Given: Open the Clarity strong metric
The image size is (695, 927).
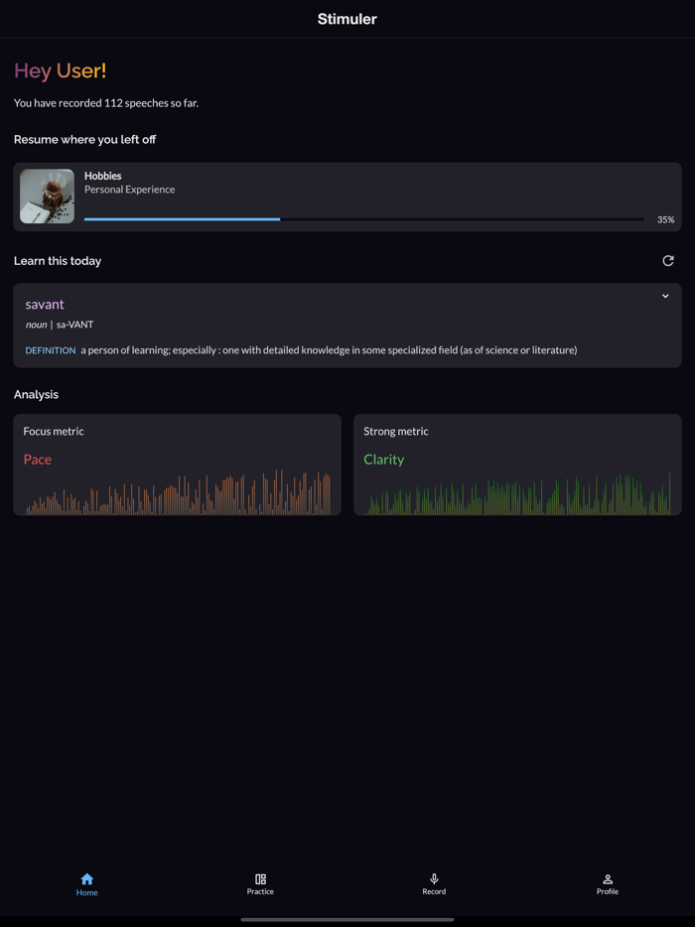Looking at the screenshot, I should pos(384,460).
